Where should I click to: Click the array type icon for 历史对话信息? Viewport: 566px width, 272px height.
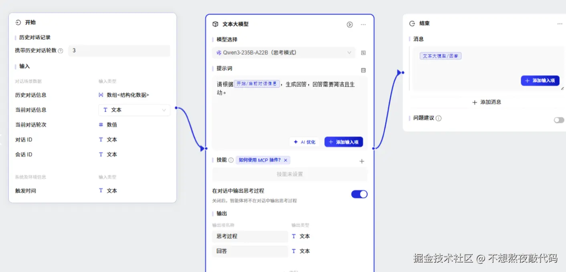point(101,95)
